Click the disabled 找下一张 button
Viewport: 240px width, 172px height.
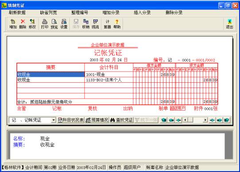tap(146, 120)
